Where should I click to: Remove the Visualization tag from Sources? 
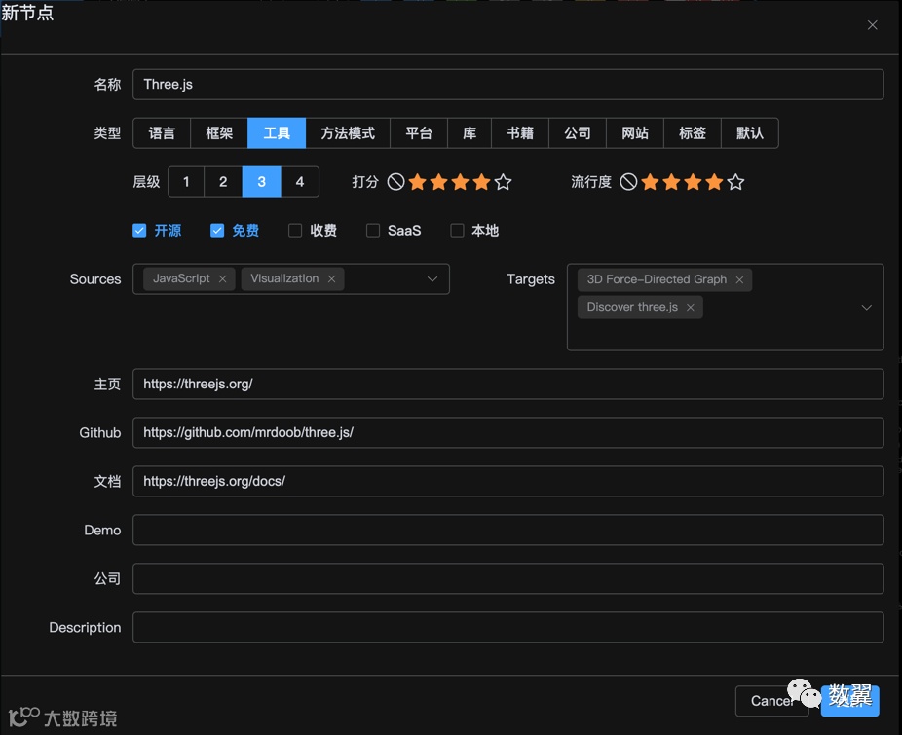[x=331, y=279]
